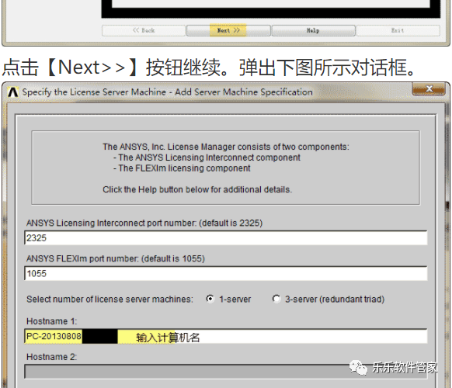
Task: Click the License Manager consists of two components line
Action: pos(226,147)
